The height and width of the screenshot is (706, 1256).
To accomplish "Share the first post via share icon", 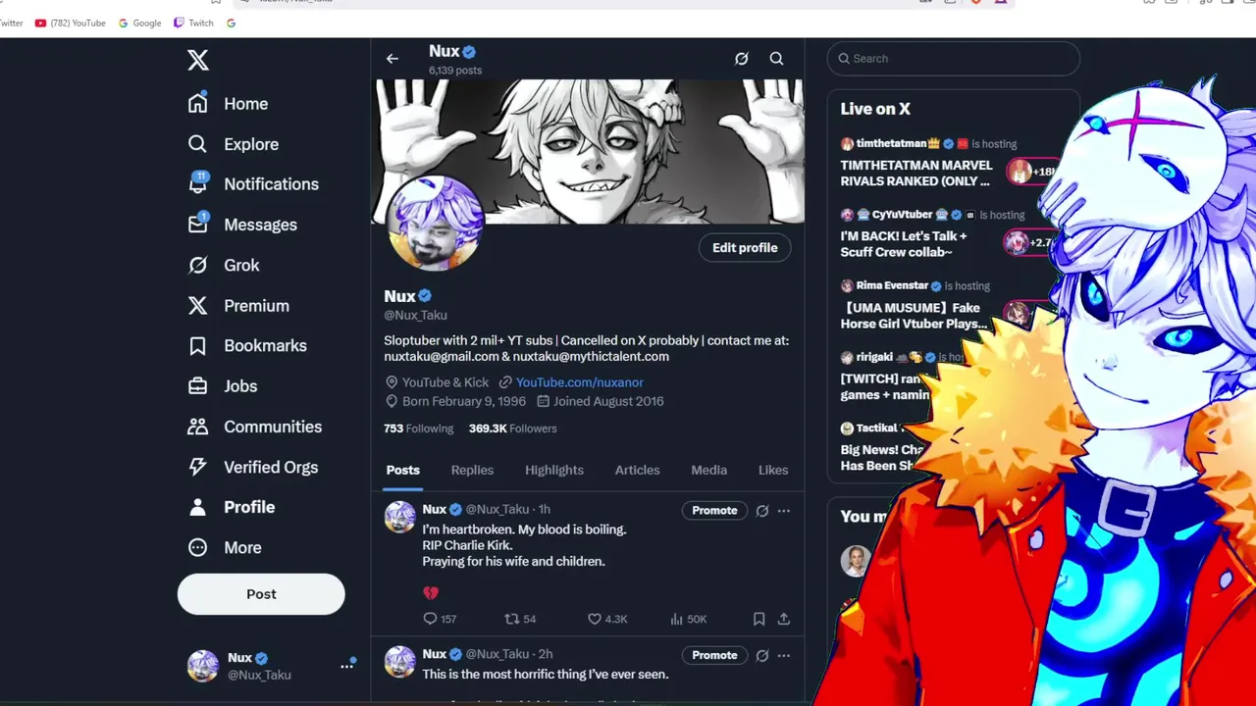I will (783, 619).
